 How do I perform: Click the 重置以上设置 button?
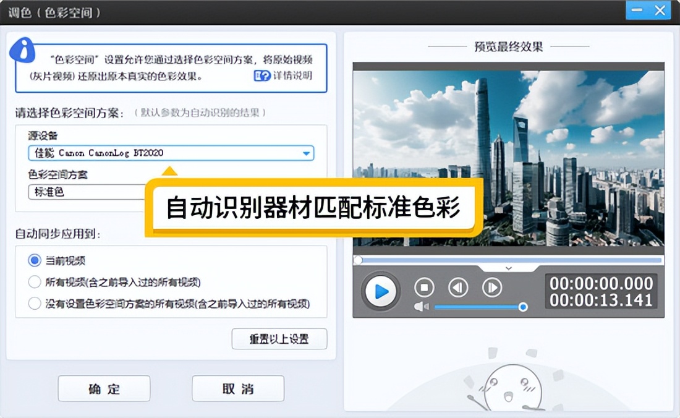279,339
